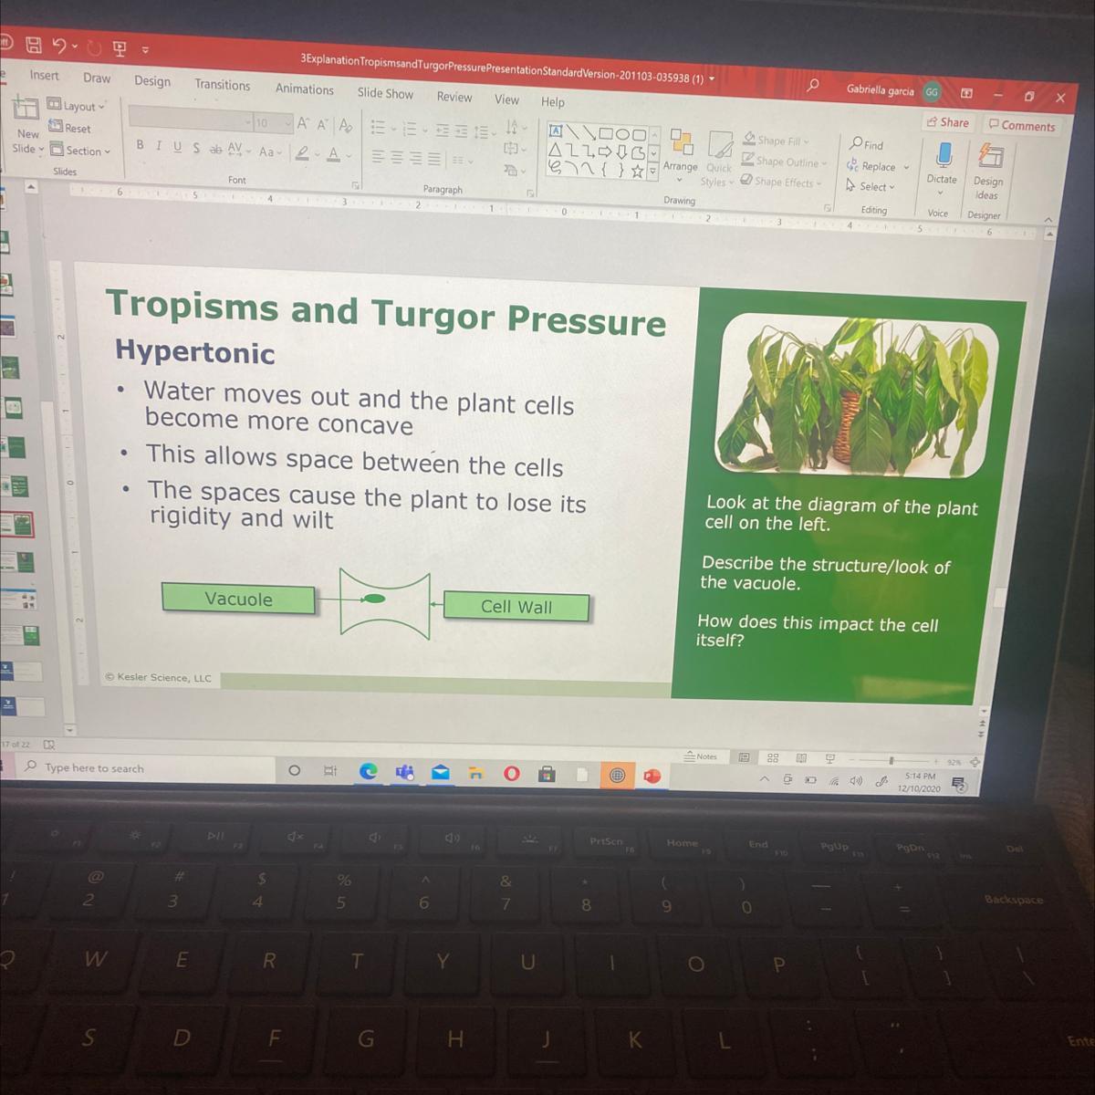Image resolution: width=1095 pixels, height=1095 pixels.
Task: Open the View ribbon tab
Action: point(506,99)
